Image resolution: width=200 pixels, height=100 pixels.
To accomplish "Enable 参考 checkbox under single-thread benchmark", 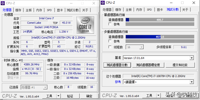I will coord(110,24).
